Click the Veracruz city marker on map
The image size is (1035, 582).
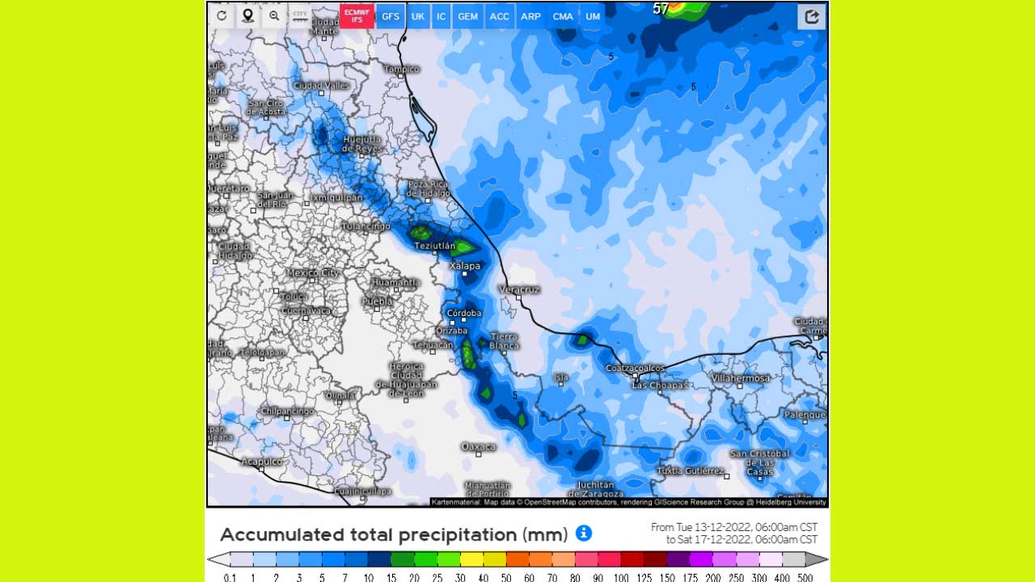pyautogui.click(x=519, y=297)
